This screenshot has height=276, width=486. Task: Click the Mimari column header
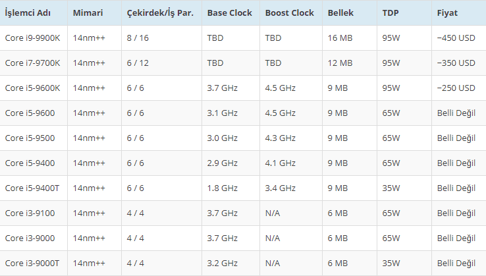[x=88, y=13]
